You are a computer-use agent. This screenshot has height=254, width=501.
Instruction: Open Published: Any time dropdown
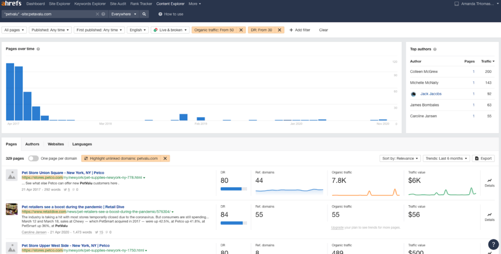click(50, 30)
